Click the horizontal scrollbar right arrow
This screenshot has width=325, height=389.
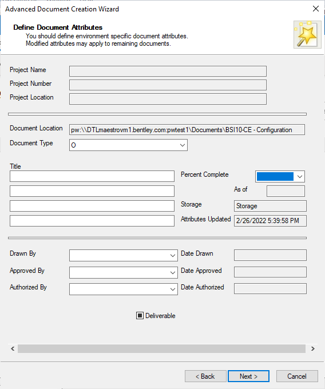coord(313,348)
